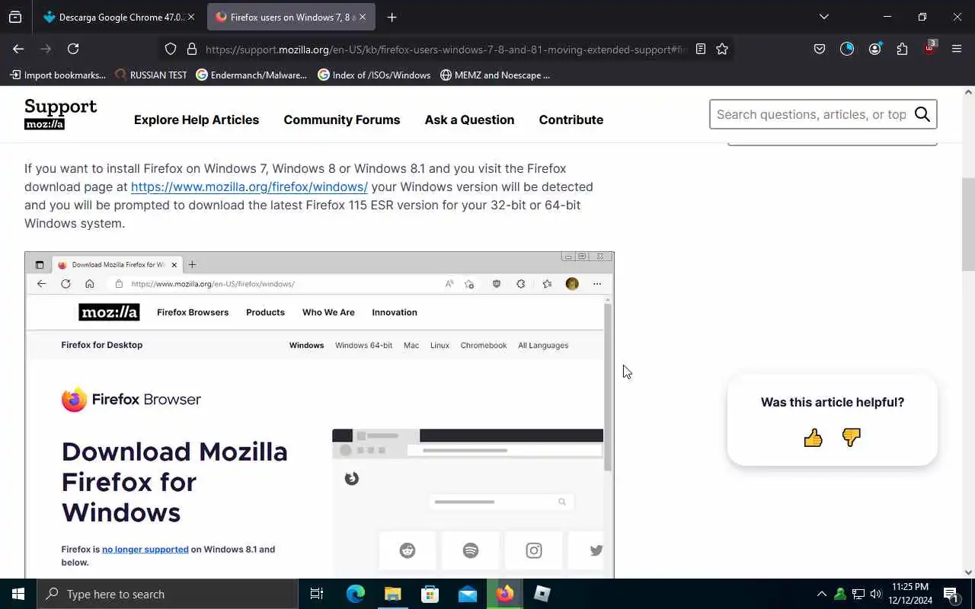The image size is (975, 609).
Task: Toggle Reader View in the address bar
Action: pyautogui.click(x=701, y=49)
